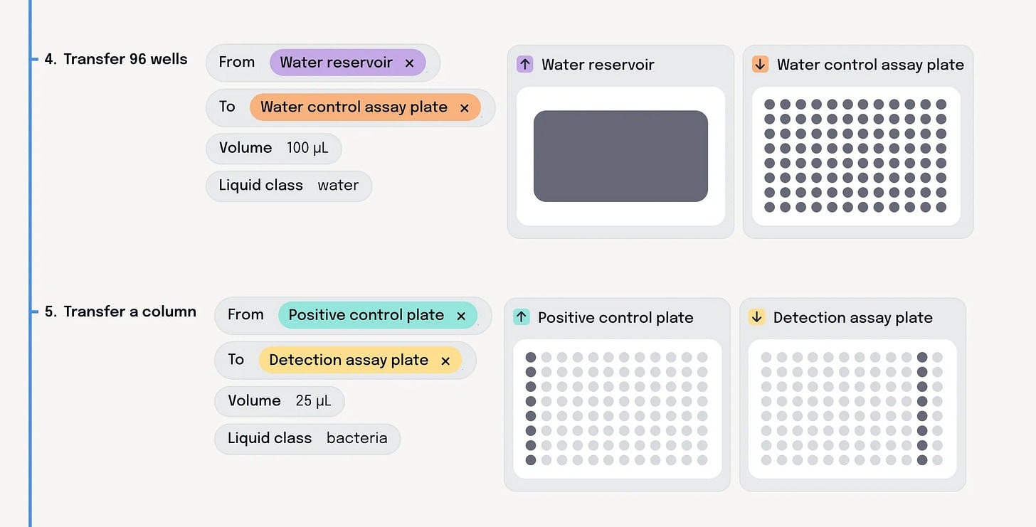Remove the Water control assay plate tag
This screenshot has width=1036, height=527.
click(465, 108)
